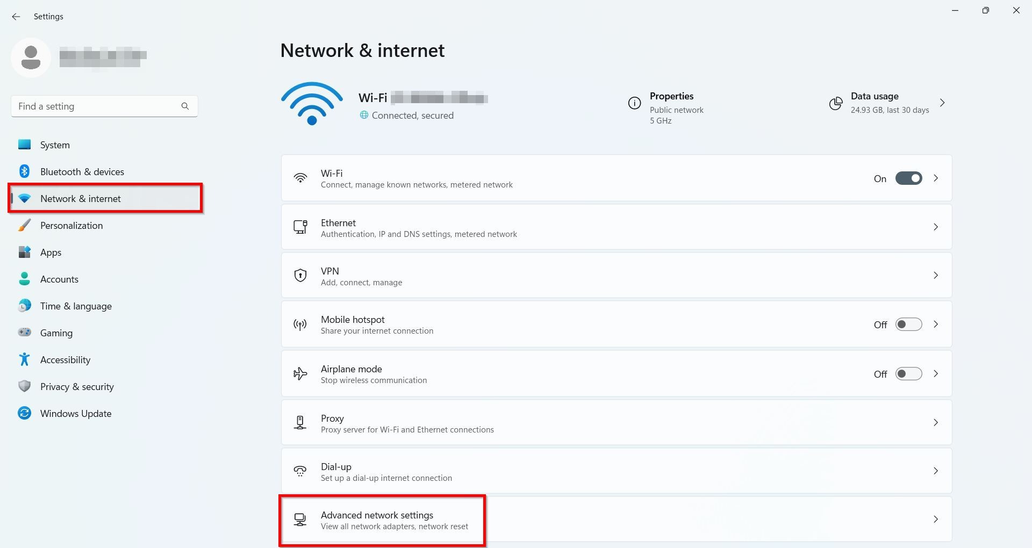Enable the Mobile hotspot toggle
Viewport: 1032px width, 548px height.
coord(908,325)
